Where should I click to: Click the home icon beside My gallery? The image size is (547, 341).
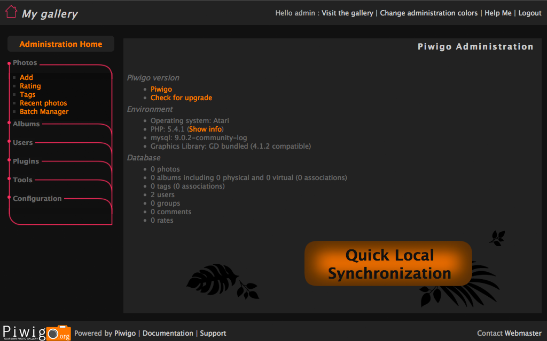pos(11,12)
